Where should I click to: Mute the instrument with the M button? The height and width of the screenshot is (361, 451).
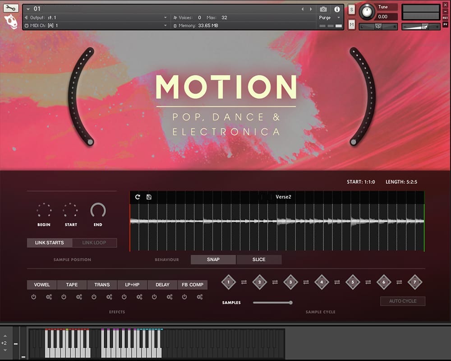352,24
